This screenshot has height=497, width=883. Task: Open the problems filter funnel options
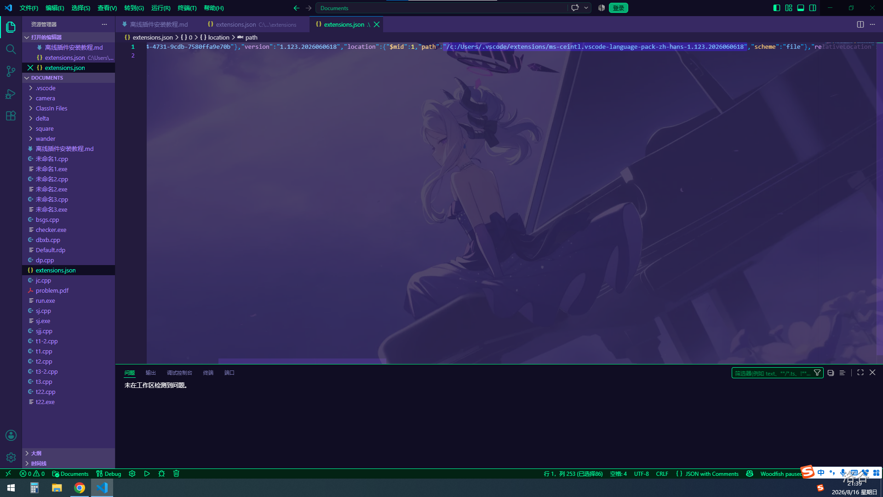click(x=817, y=373)
